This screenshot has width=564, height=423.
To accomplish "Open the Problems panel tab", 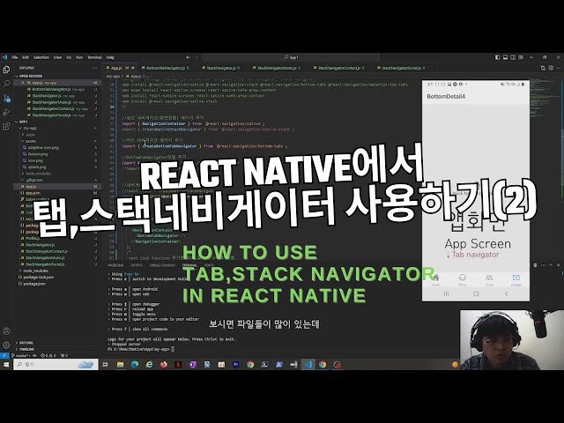I will (x=115, y=265).
